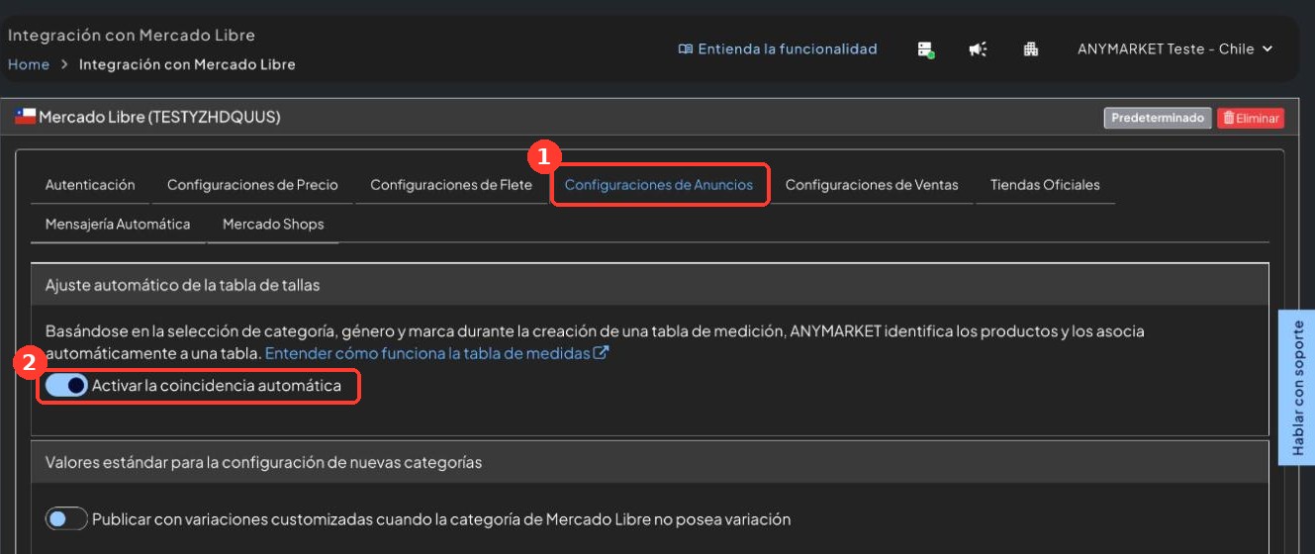Viewport: 1315px width, 554px height.
Task: Toggle Activar la coincidencia automática switch
Action: tap(66, 386)
